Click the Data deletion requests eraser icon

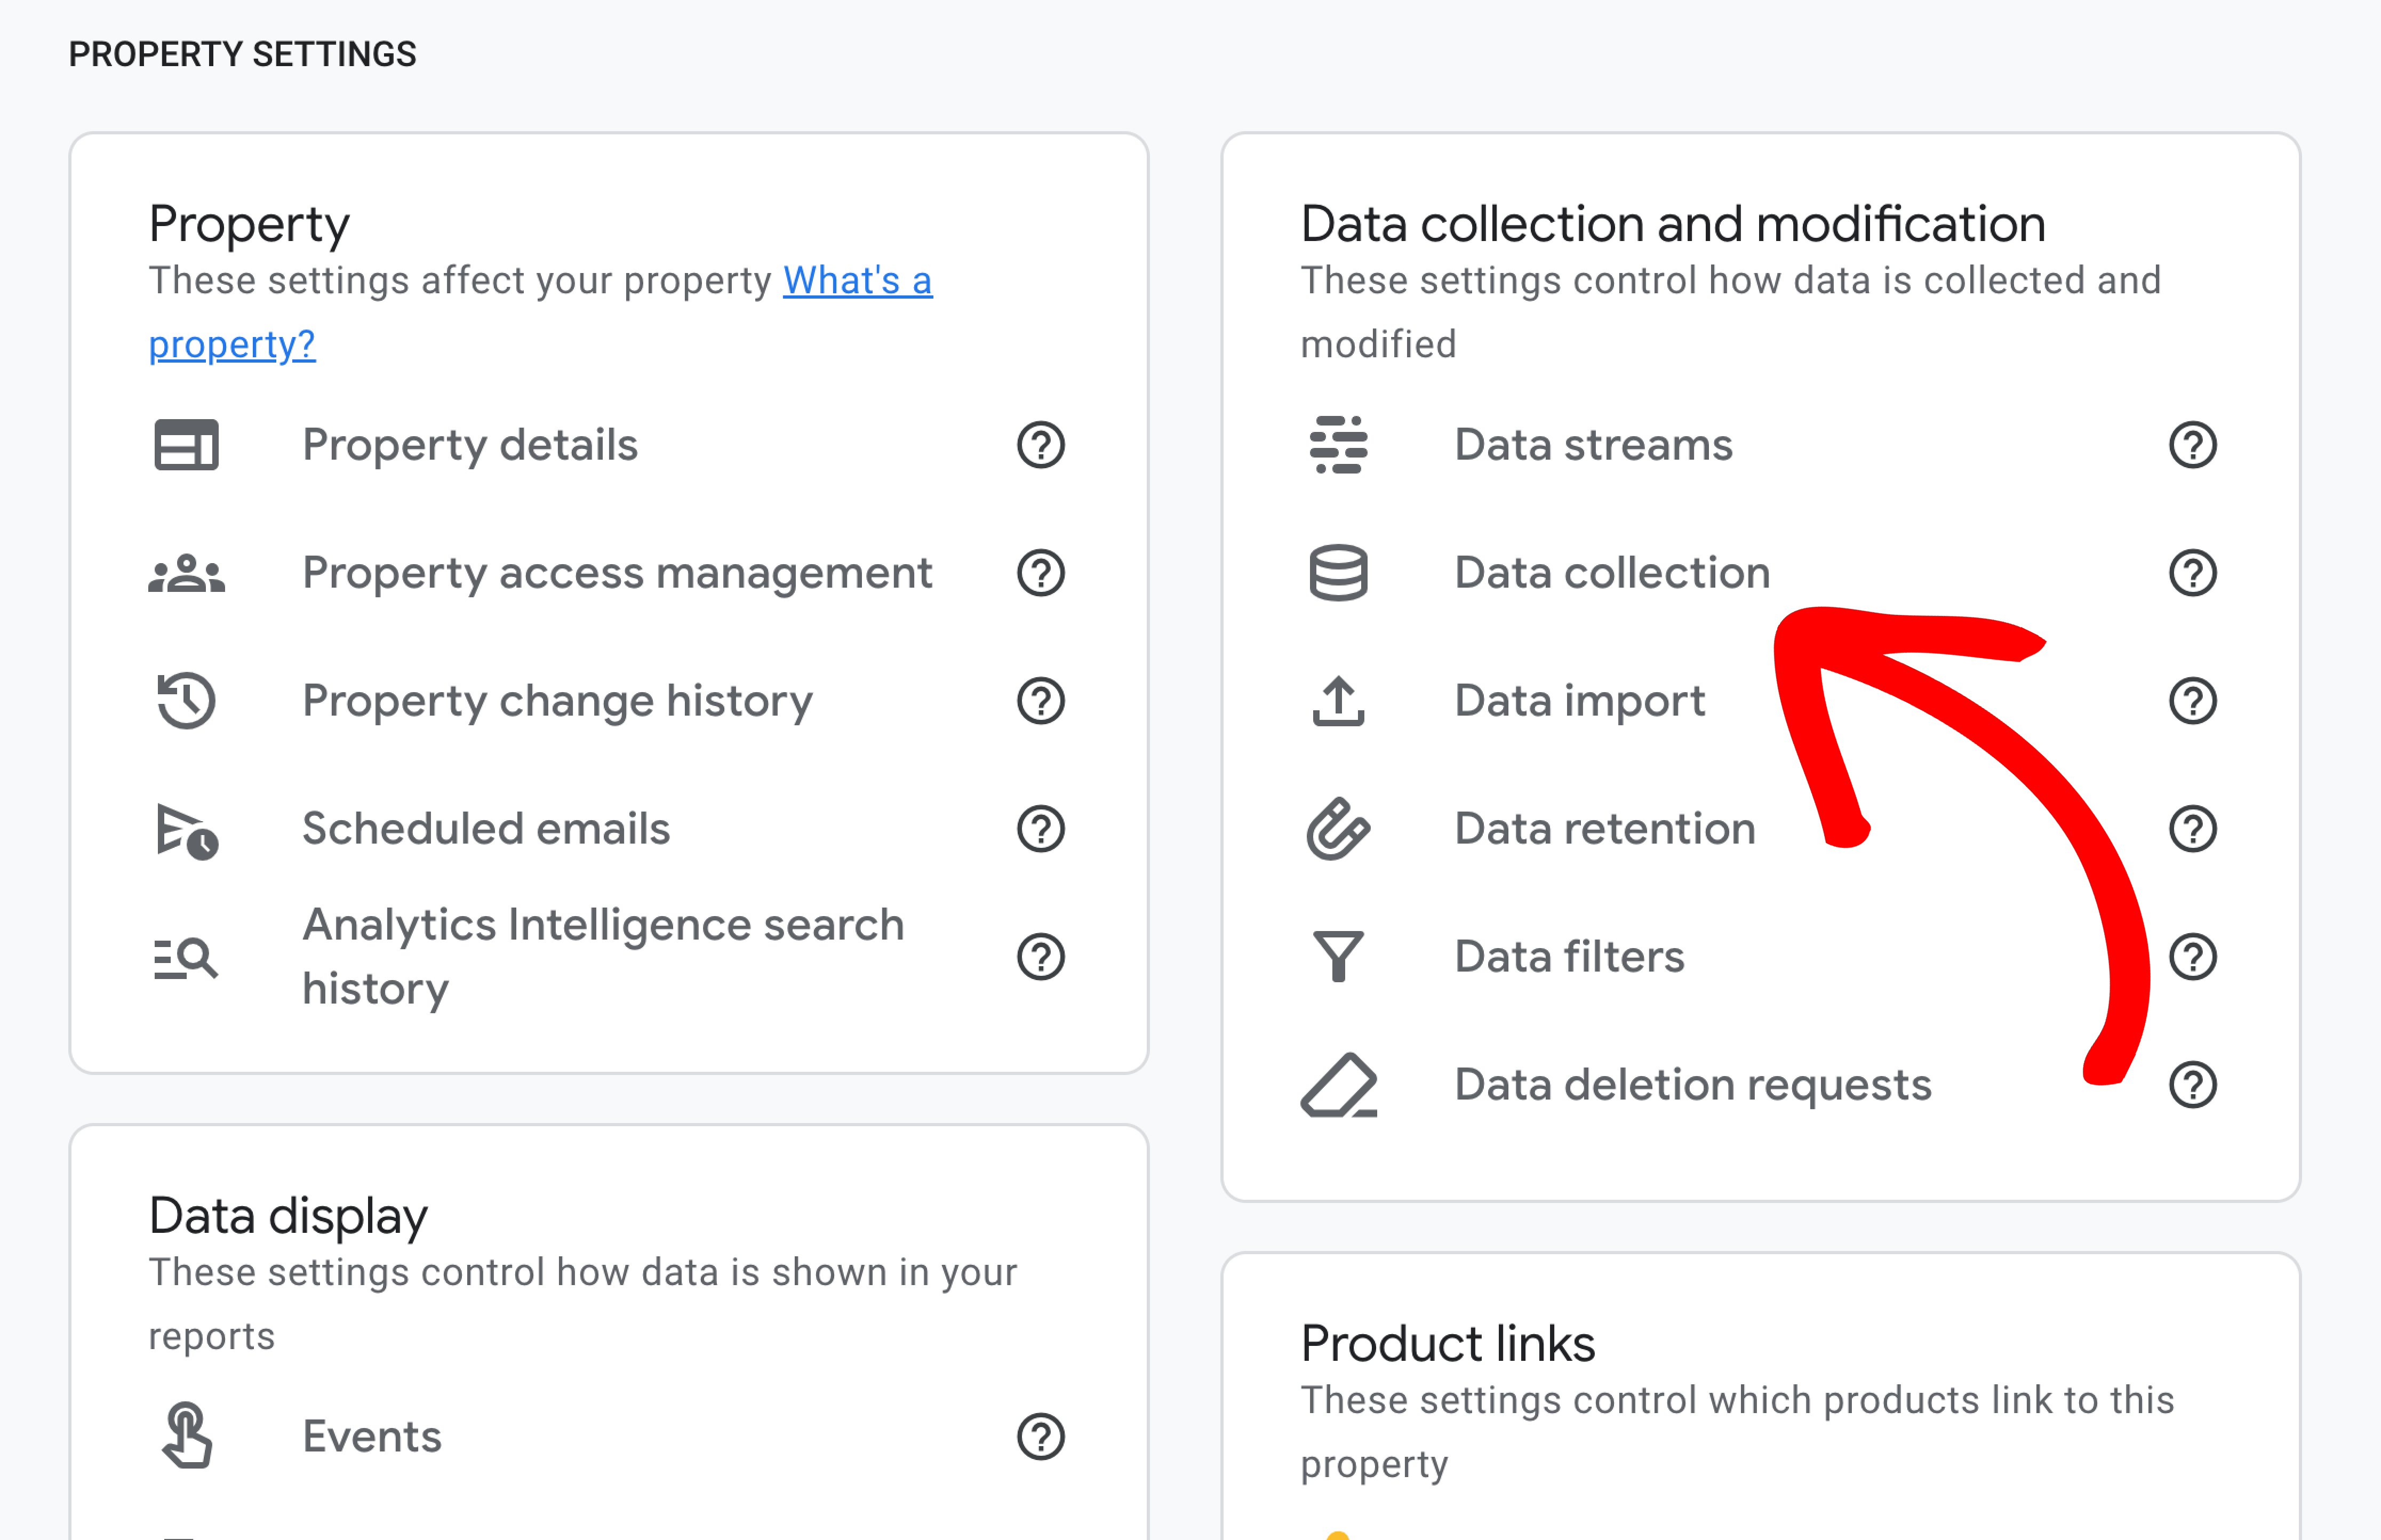(x=1339, y=1085)
